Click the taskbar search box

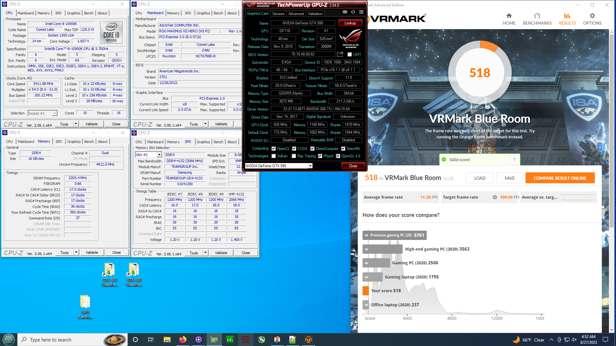point(73,340)
